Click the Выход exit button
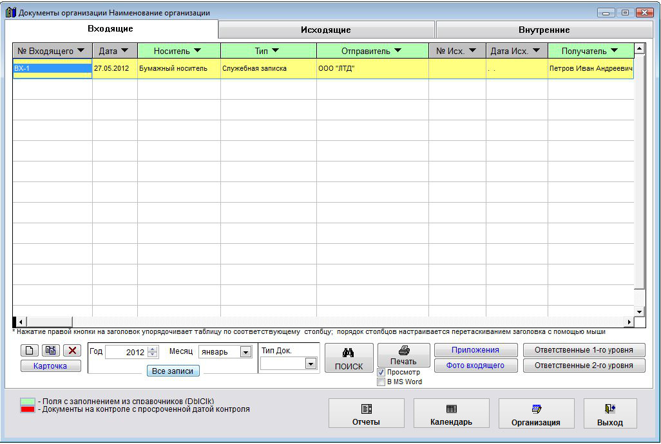661x444 pixels. pyautogui.click(x=609, y=414)
